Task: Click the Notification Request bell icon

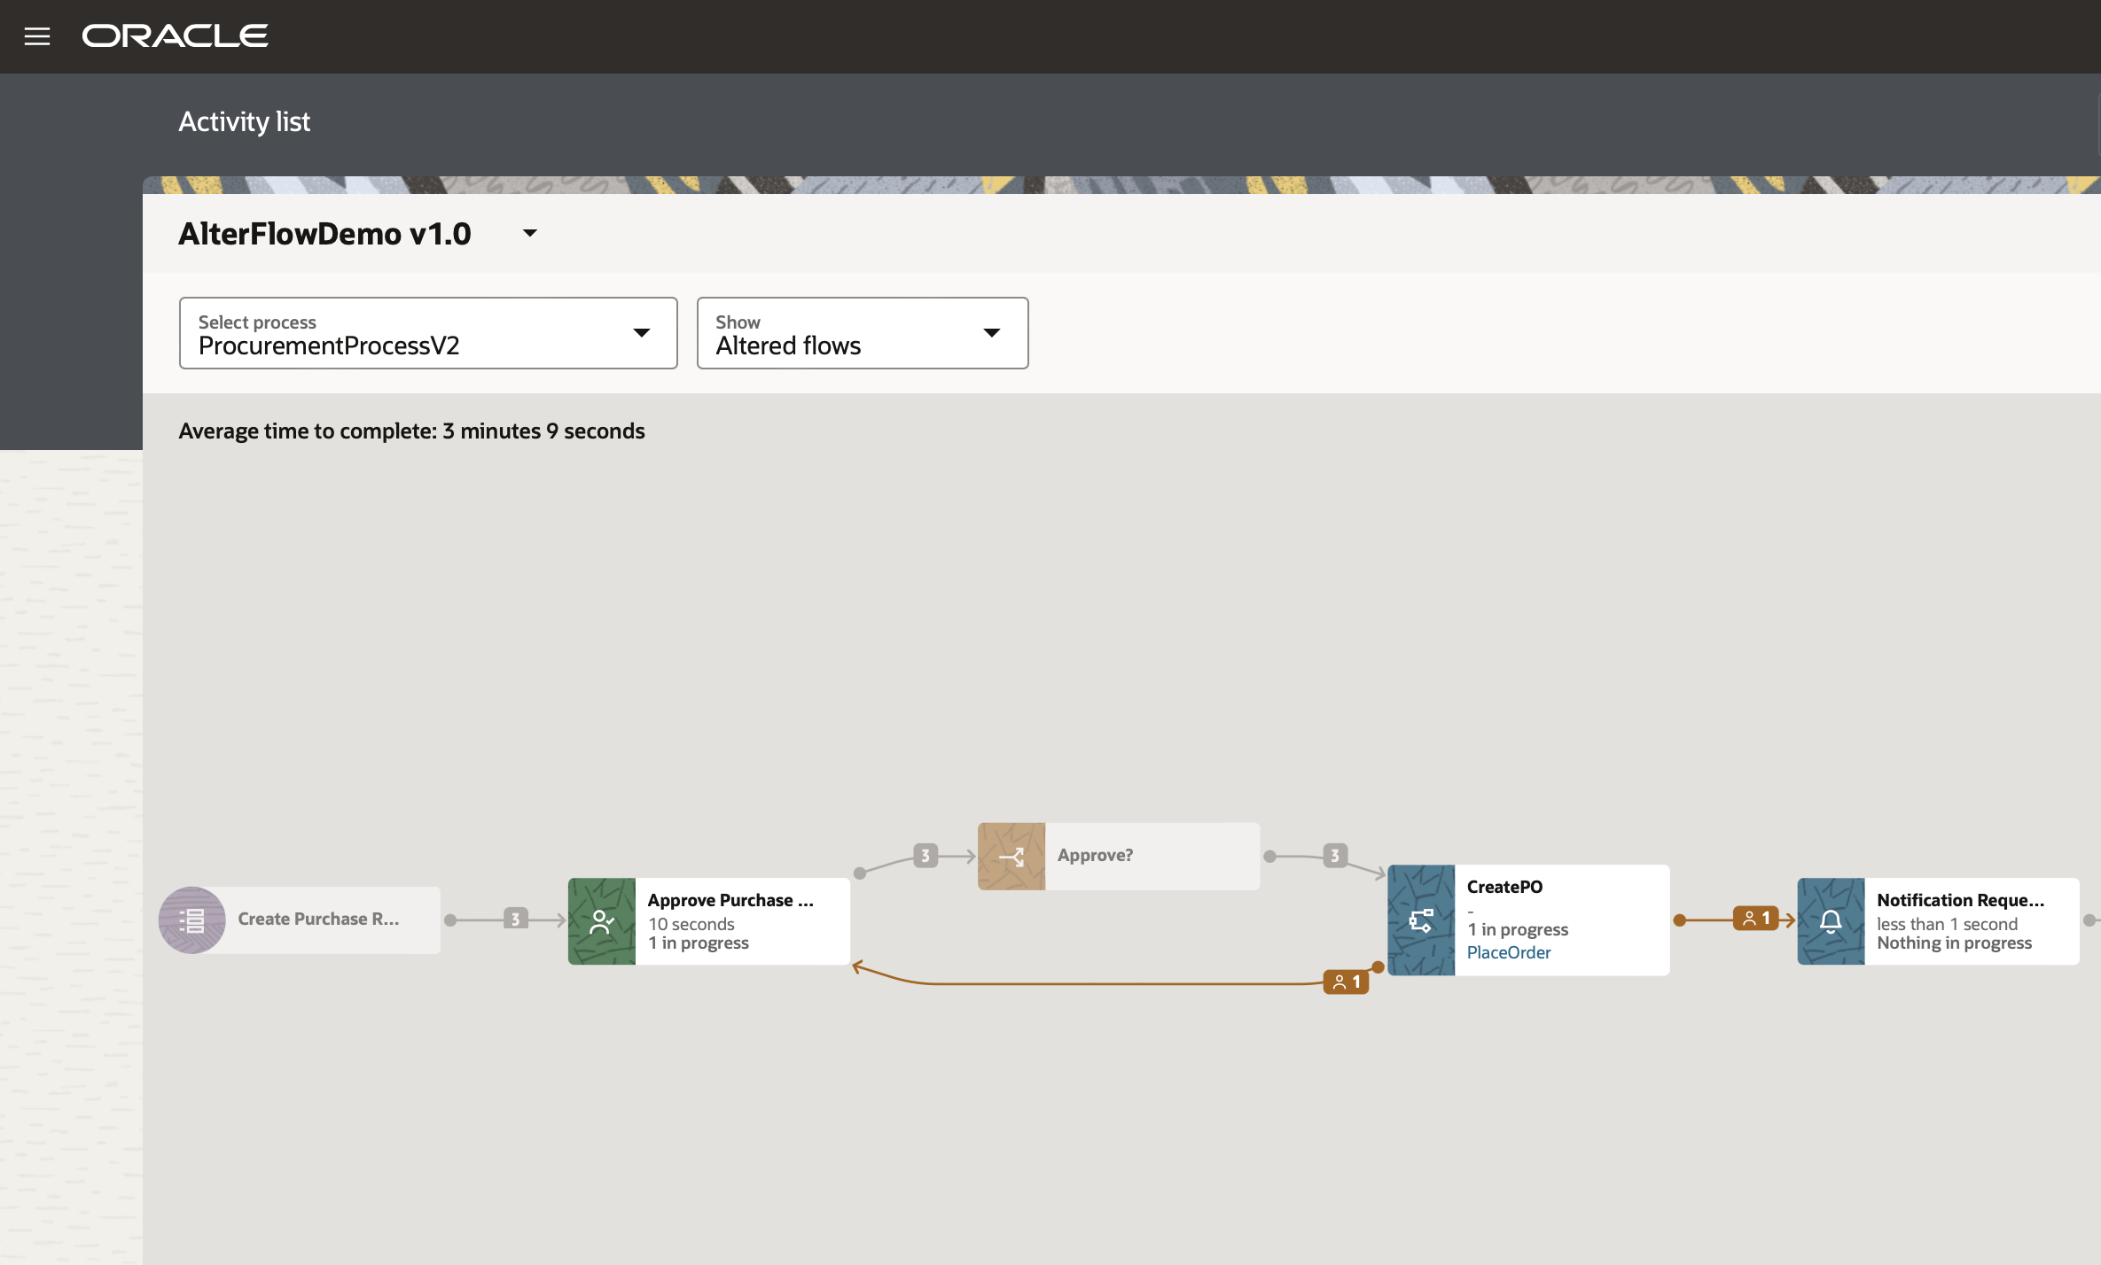Action: [x=1830, y=921]
